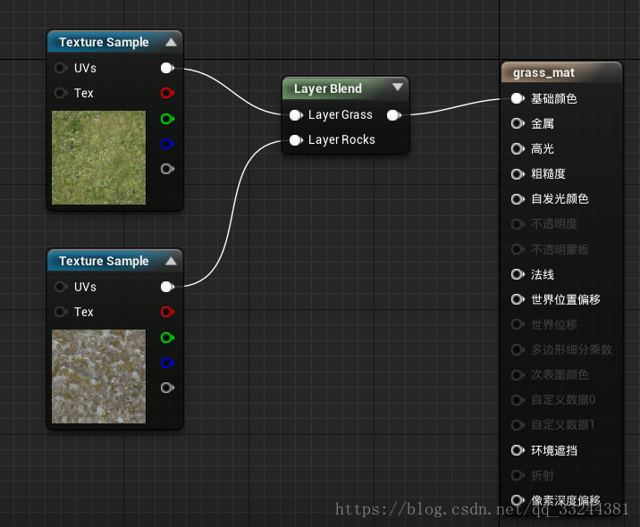
Task: Click the Layer Blend output pin
Action: pyautogui.click(x=394, y=115)
